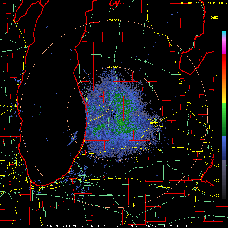This screenshot has height=228, width=228.
Task: Click the 50 value on the dBZ scale
Action: click(x=218, y=76)
